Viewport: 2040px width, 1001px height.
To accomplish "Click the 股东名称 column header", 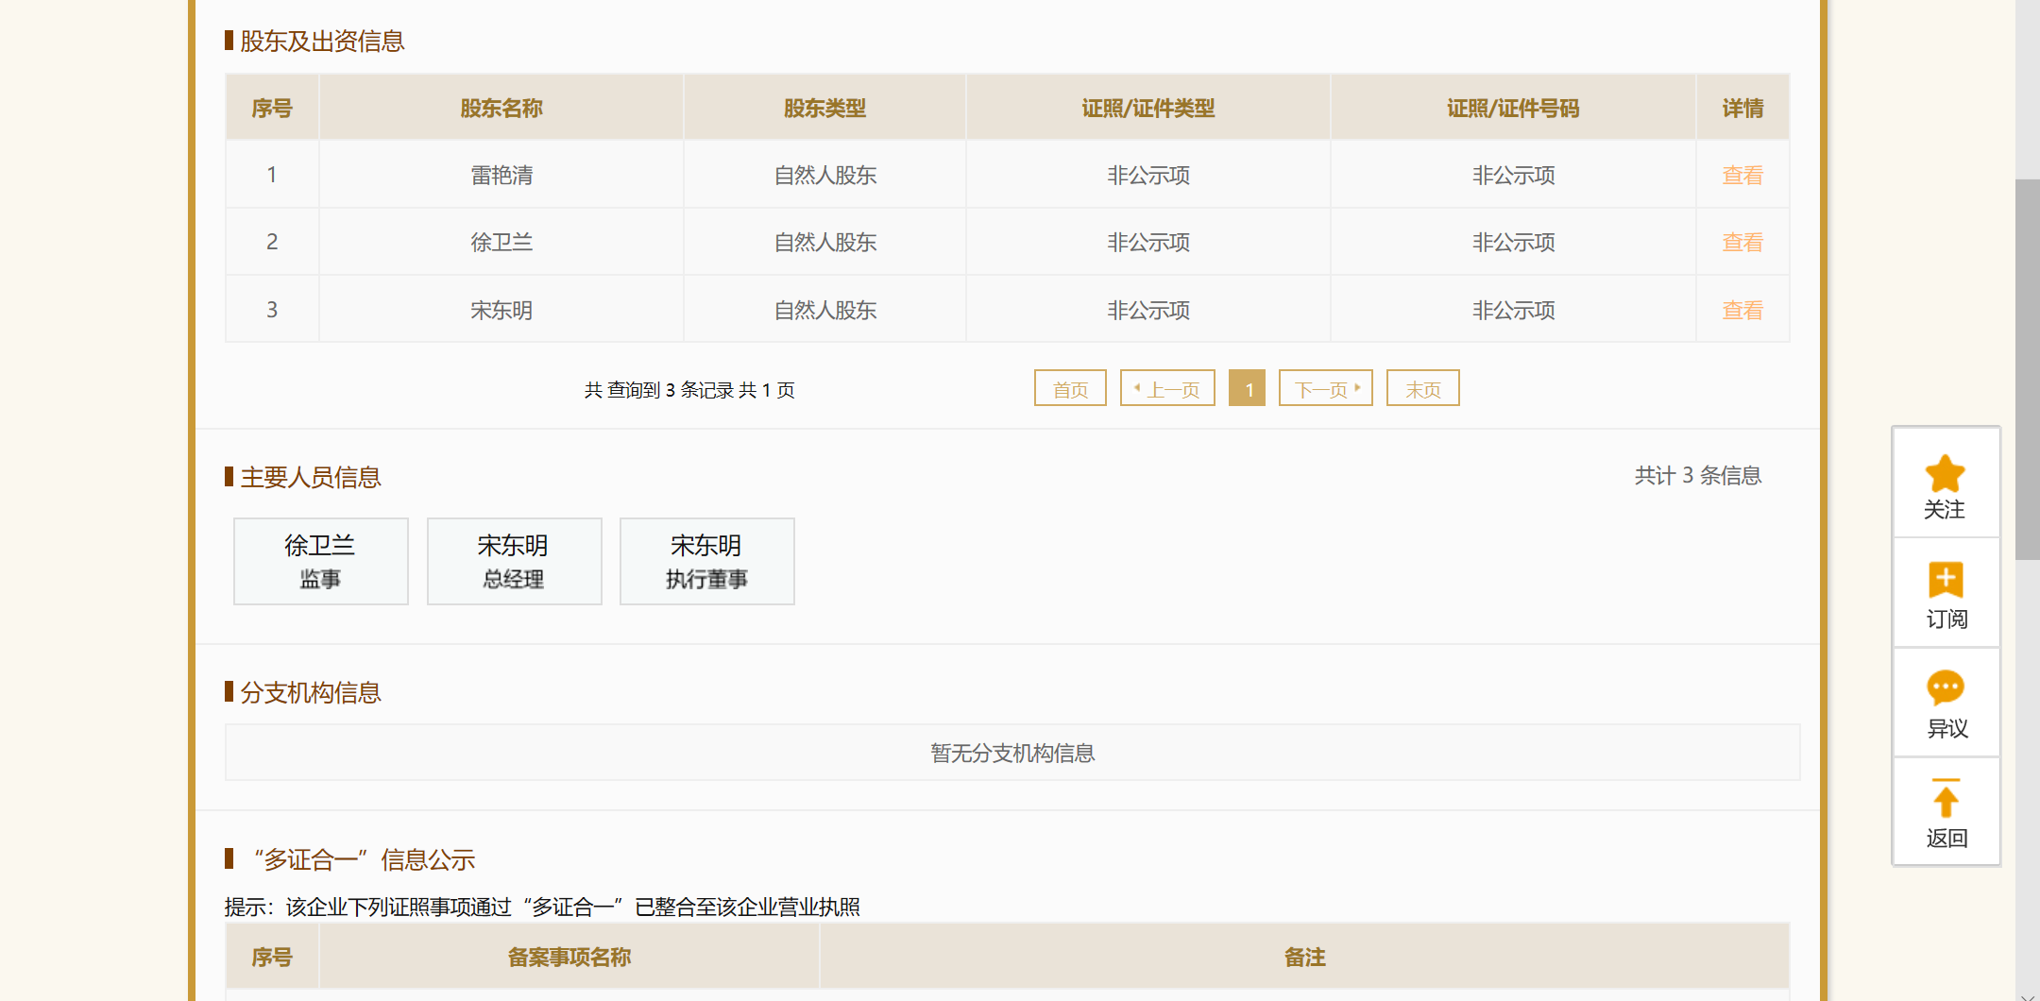I will click(x=501, y=109).
